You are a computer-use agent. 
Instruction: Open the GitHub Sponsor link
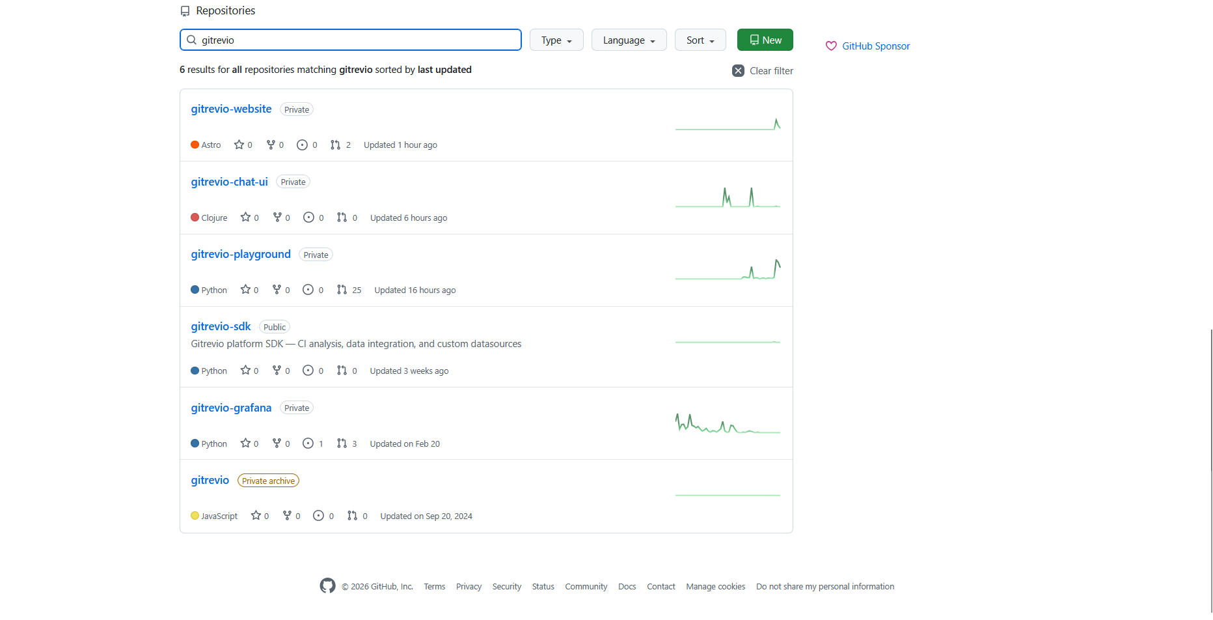pyautogui.click(x=876, y=46)
